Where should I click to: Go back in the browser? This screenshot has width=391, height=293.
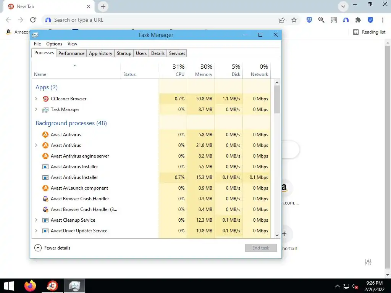point(8,20)
